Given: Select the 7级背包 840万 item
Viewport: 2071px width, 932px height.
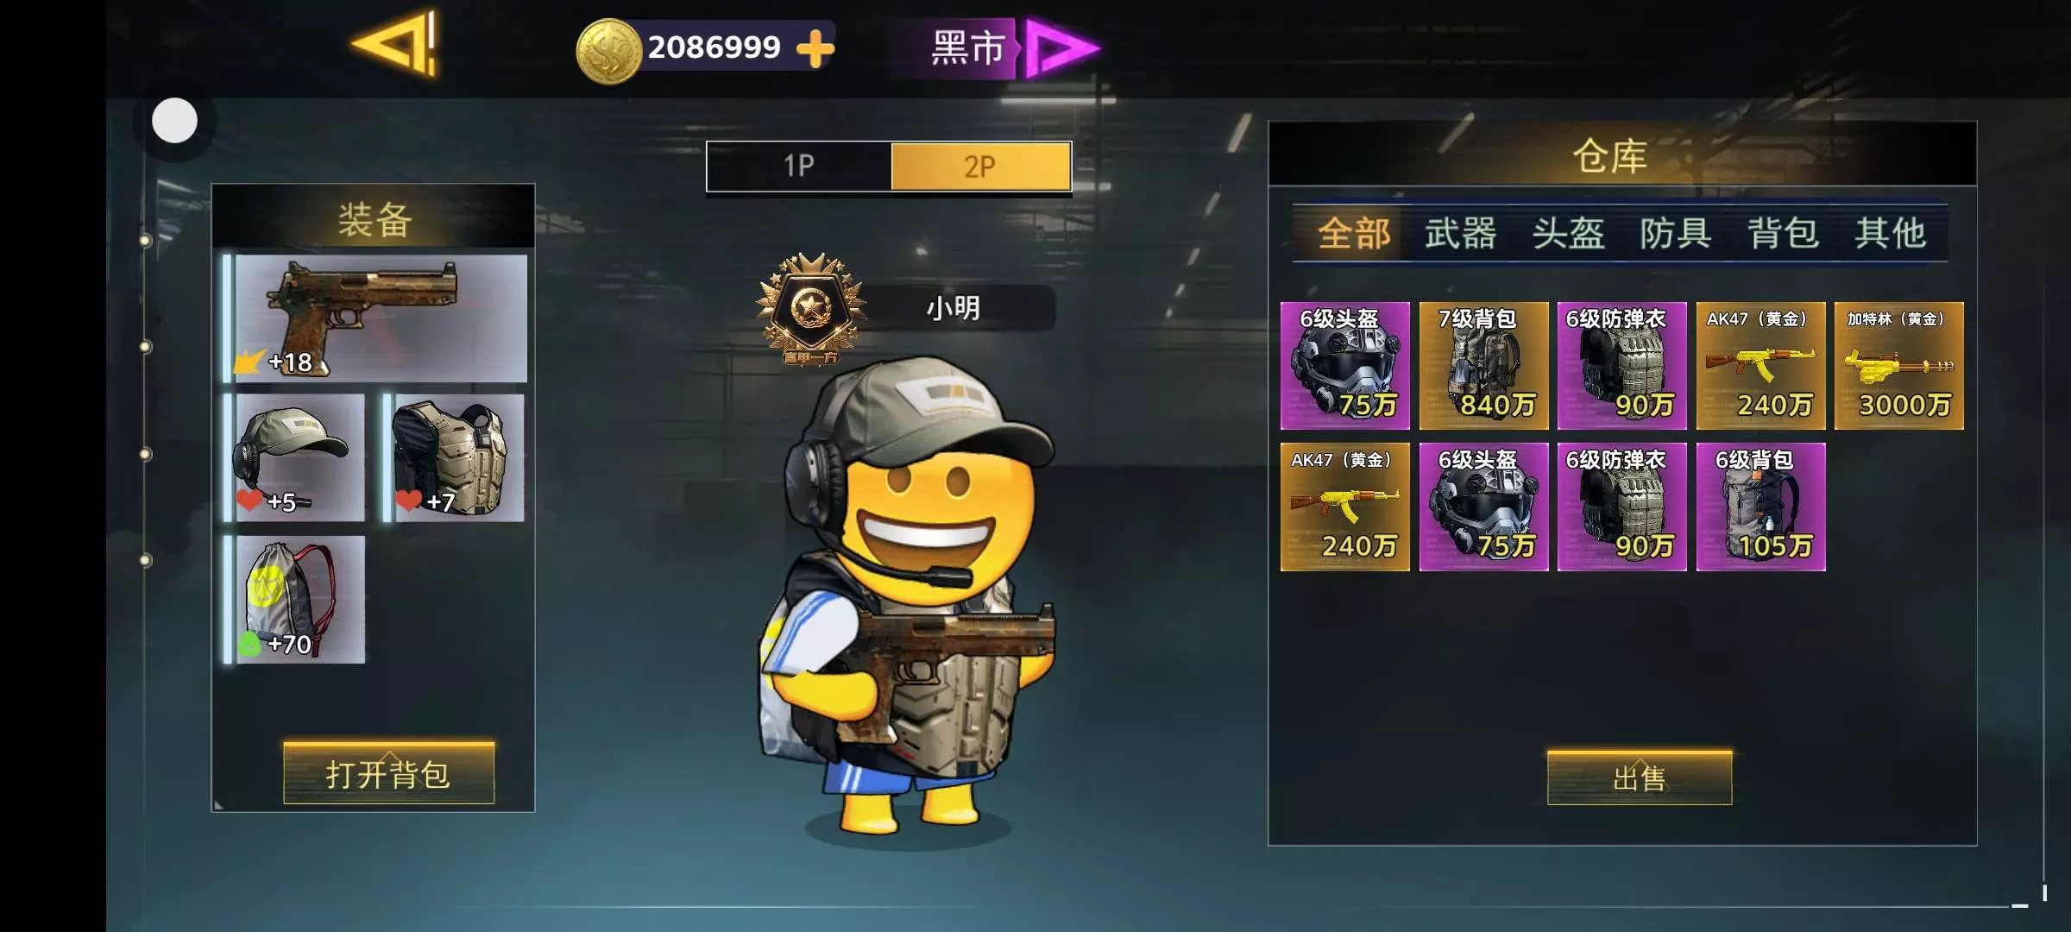Looking at the screenshot, I should click(x=1483, y=366).
